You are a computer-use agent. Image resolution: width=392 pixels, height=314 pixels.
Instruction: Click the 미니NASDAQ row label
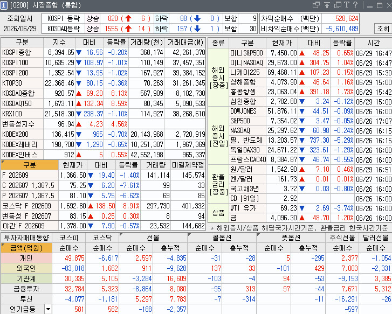tap(246, 62)
